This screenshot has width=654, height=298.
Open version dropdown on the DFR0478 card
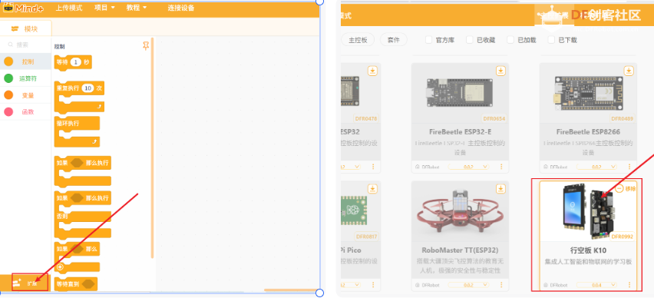click(x=352, y=167)
